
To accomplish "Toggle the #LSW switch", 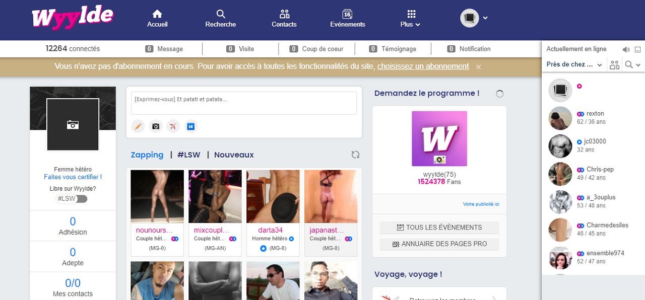I will [72, 199].
